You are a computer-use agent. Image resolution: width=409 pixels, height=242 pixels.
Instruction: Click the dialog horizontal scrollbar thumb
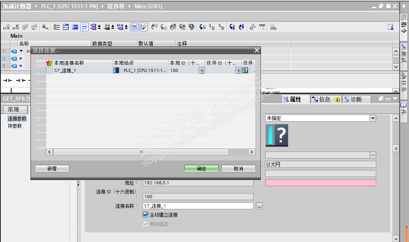pos(141,152)
